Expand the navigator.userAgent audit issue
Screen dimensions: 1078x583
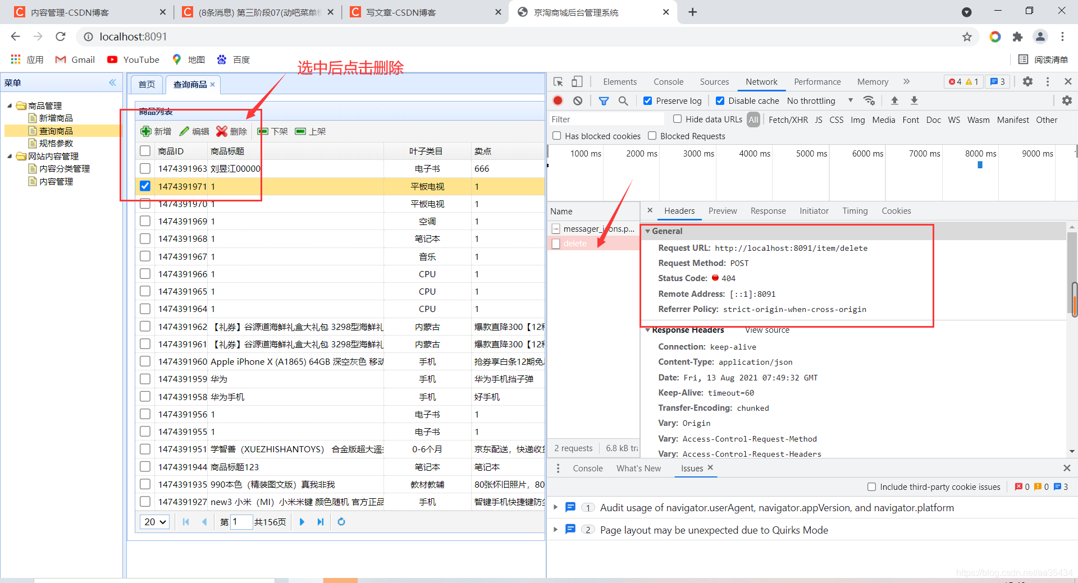[x=556, y=507]
